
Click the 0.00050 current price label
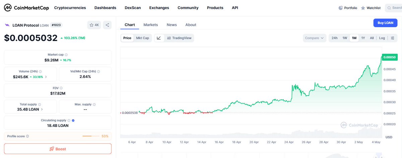390,57
